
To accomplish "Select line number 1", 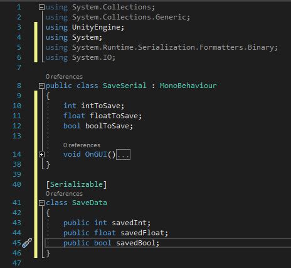I will click(19, 8).
